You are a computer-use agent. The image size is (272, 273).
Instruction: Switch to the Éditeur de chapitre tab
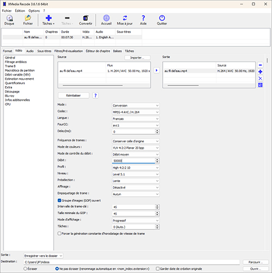click(x=98, y=51)
